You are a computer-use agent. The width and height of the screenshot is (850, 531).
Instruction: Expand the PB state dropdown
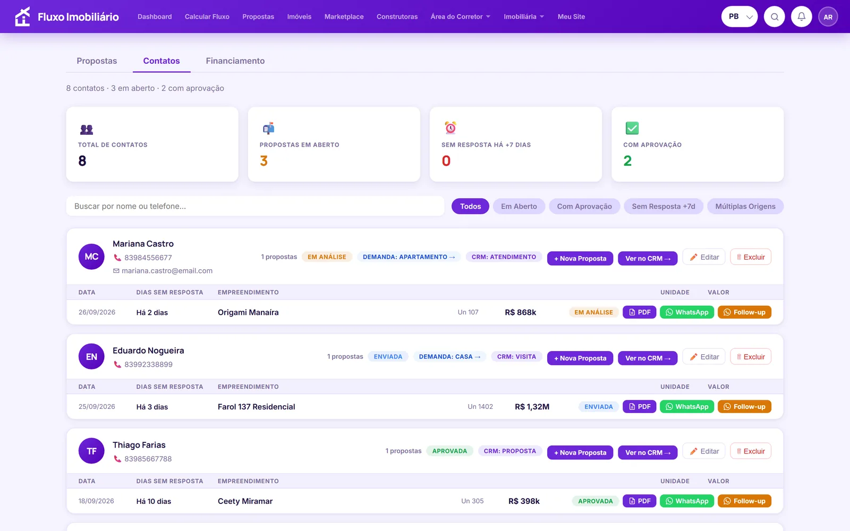coord(739,16)
